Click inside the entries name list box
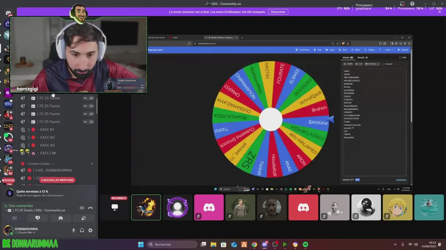The height and width of the screenshot is (250, 446). click(x=374, y=122)
